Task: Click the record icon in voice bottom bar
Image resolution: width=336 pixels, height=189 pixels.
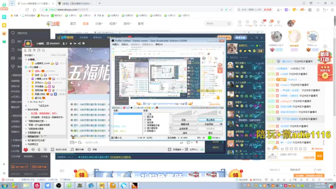Action: coord(89,150)
